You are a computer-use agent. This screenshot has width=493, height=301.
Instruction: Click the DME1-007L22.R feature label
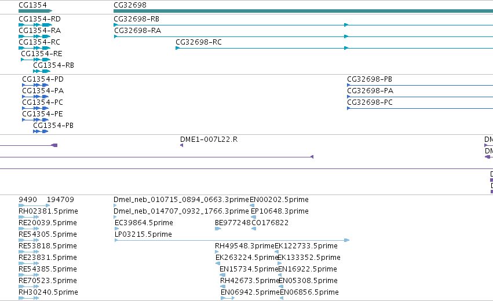click(209, 140)
